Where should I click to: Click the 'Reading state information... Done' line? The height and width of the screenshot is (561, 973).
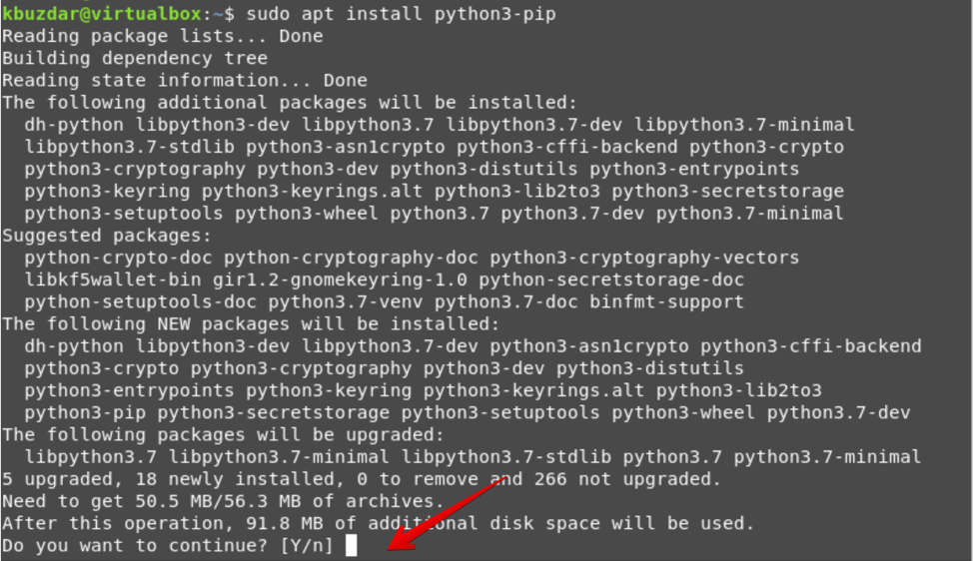[x=185, y=80]
